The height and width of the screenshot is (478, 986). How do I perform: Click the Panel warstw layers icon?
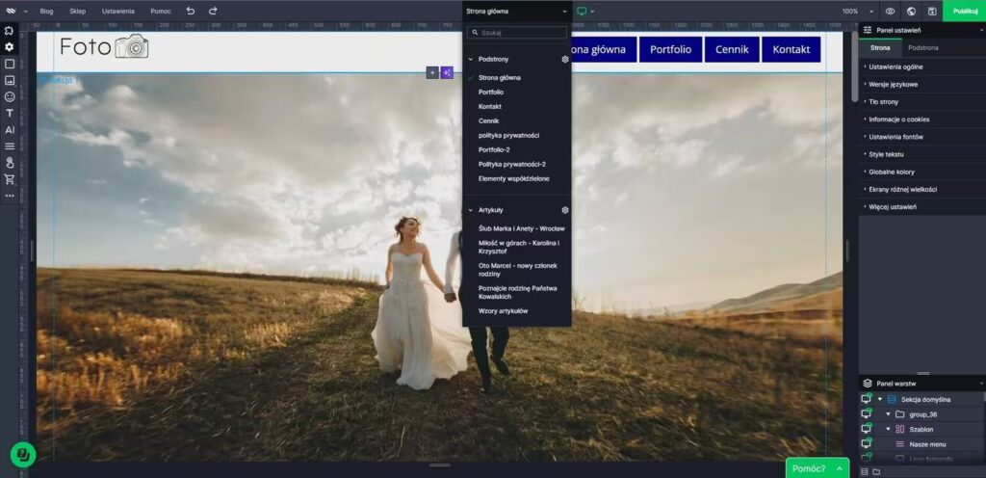point(868,383)
